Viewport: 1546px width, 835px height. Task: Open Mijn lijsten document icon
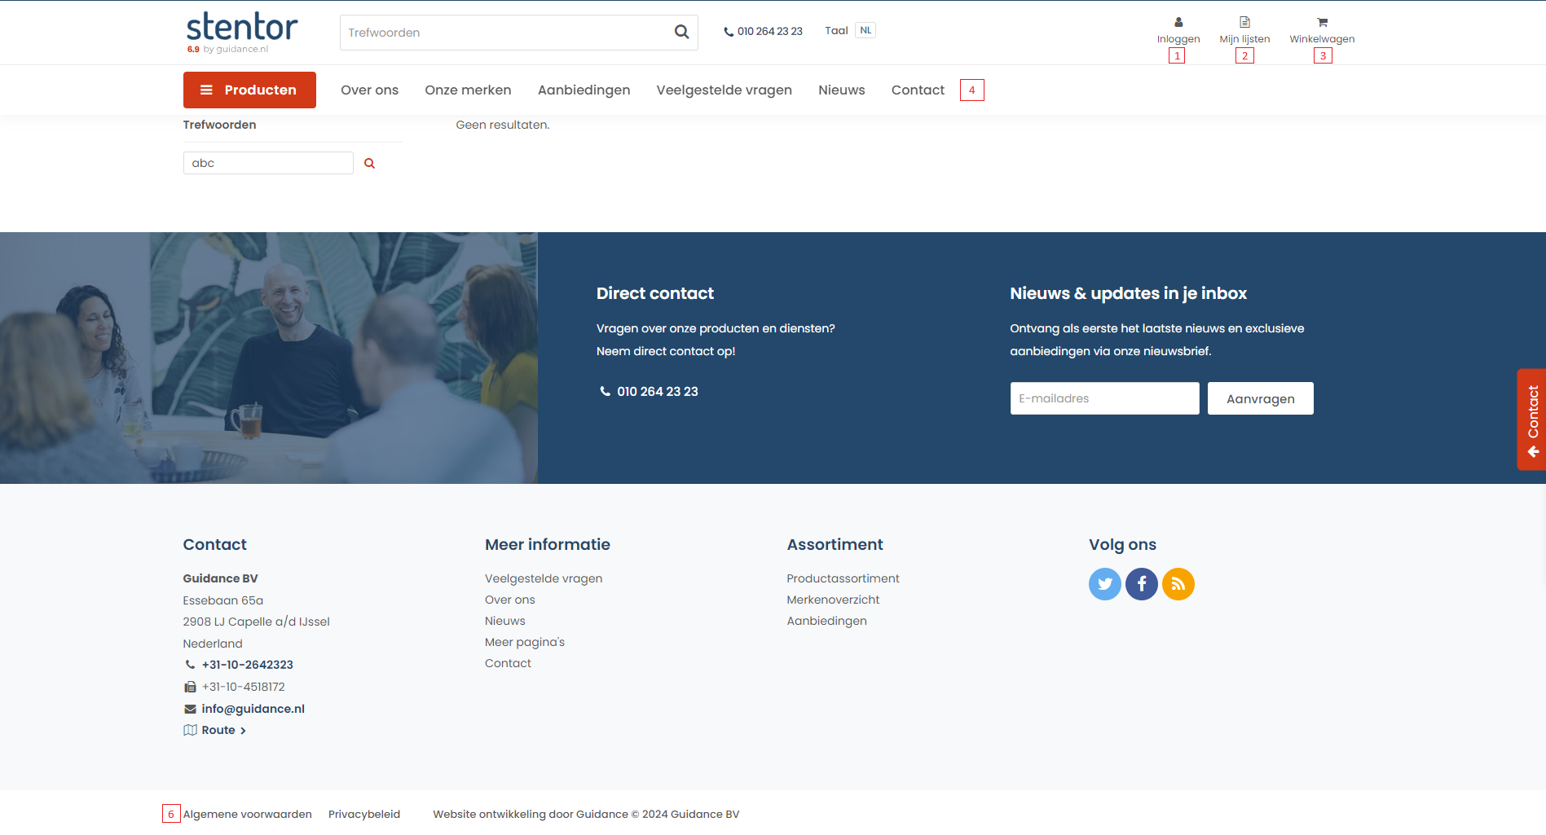(1244, 22)
